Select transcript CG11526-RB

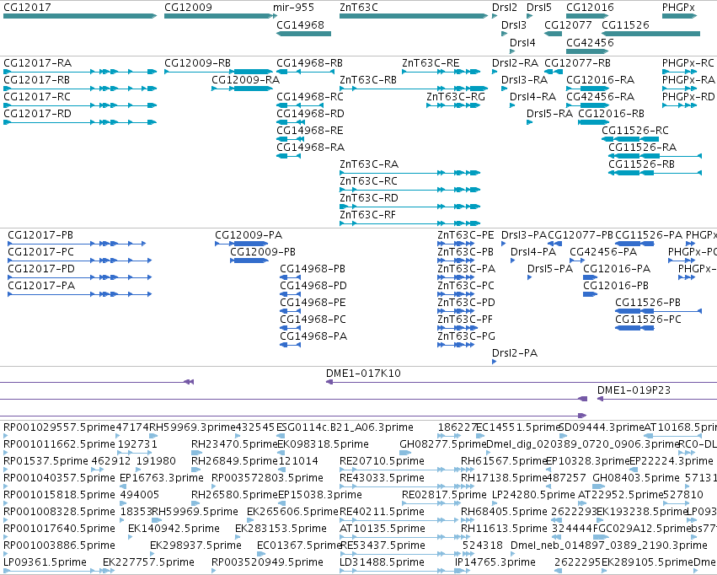(655, 173)
